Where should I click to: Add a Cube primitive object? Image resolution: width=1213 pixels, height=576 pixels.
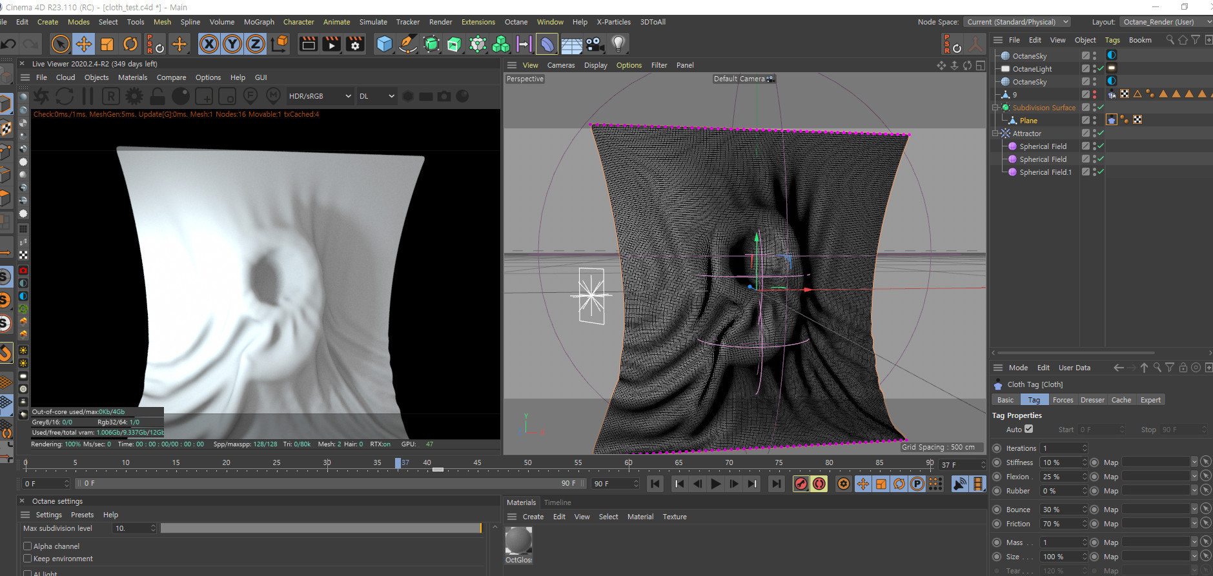pyautogui.click(x=384, y=44)
